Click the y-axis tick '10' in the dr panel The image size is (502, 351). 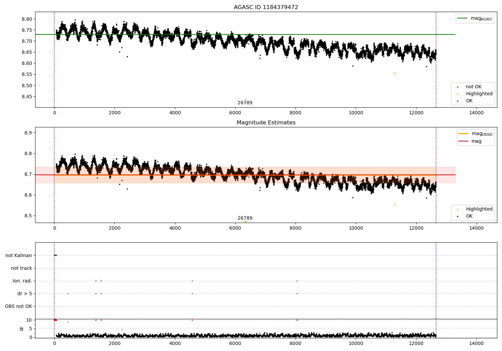click(29, 320)
